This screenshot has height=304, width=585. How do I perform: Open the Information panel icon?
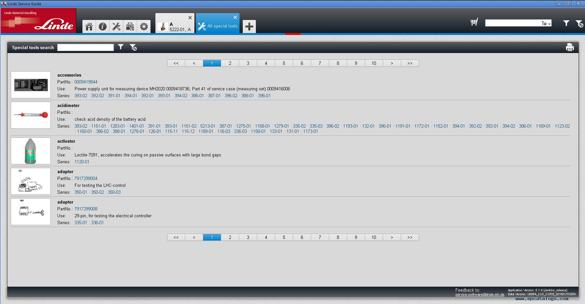coord(102,27)
